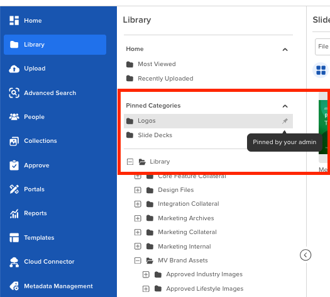
Task: Collapse the Pinned Categories chevron
Action: [285, 106]
